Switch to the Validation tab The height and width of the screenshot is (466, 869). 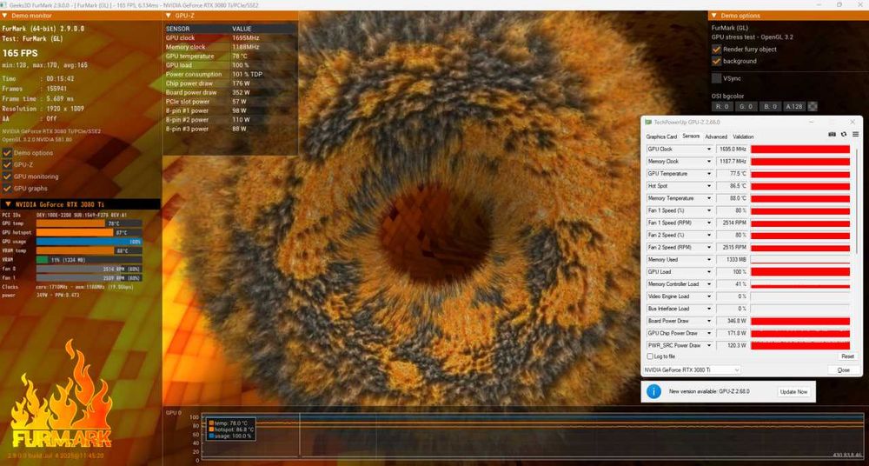(x=743, y=136)
